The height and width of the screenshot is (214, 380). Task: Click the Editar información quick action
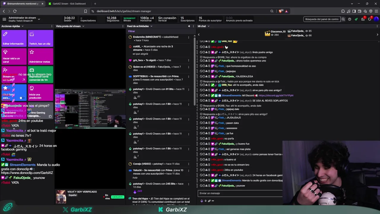coord(14,38)
